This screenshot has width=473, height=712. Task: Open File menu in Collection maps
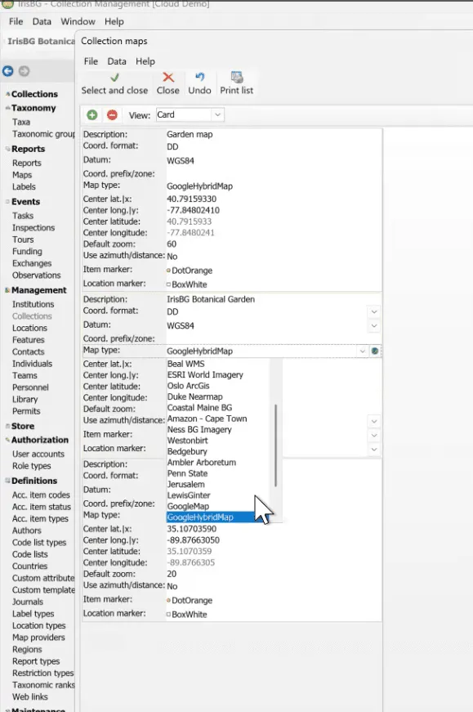click(x=91, y=61)
